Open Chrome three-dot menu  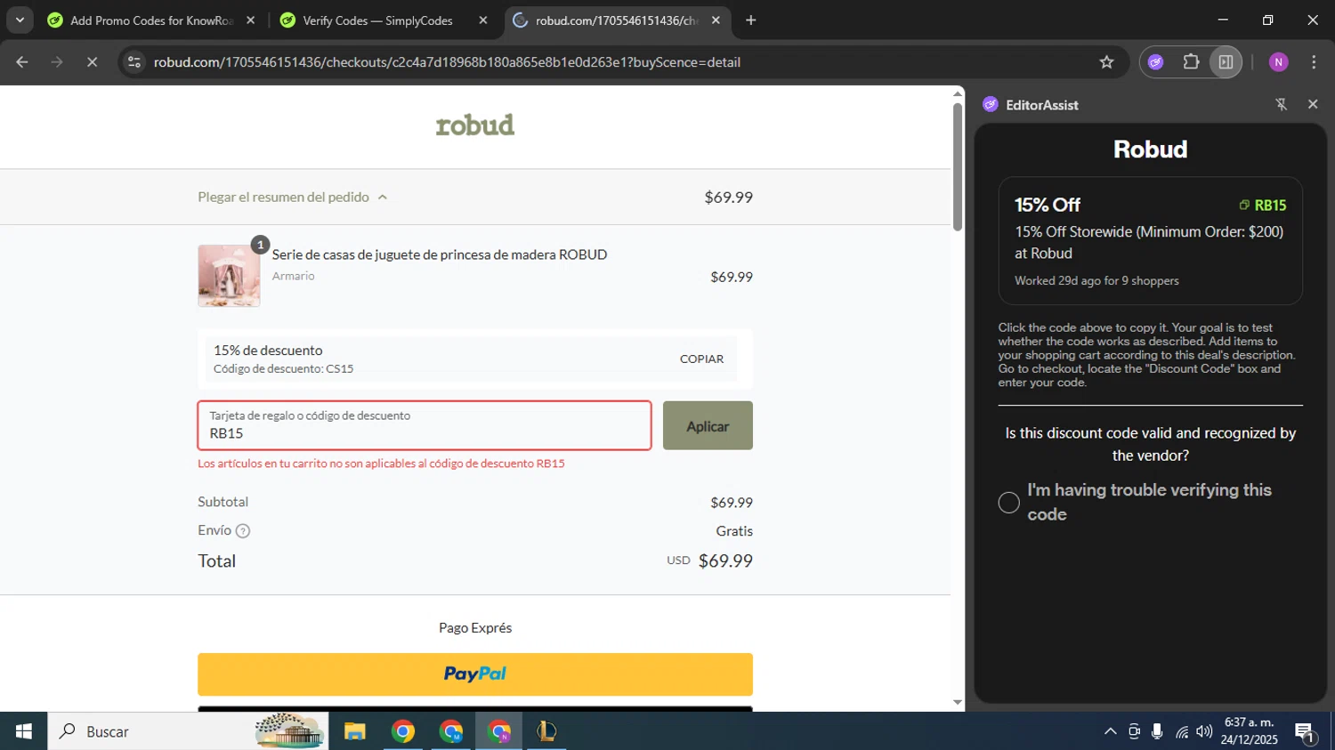(1314, 62)
